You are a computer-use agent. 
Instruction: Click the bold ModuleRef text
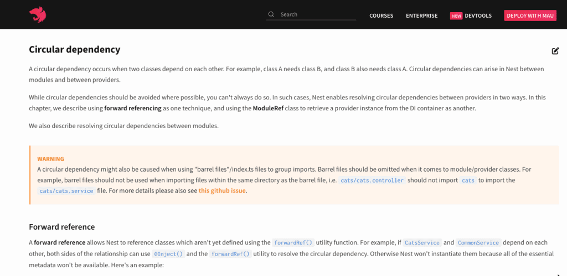point(268,108)
